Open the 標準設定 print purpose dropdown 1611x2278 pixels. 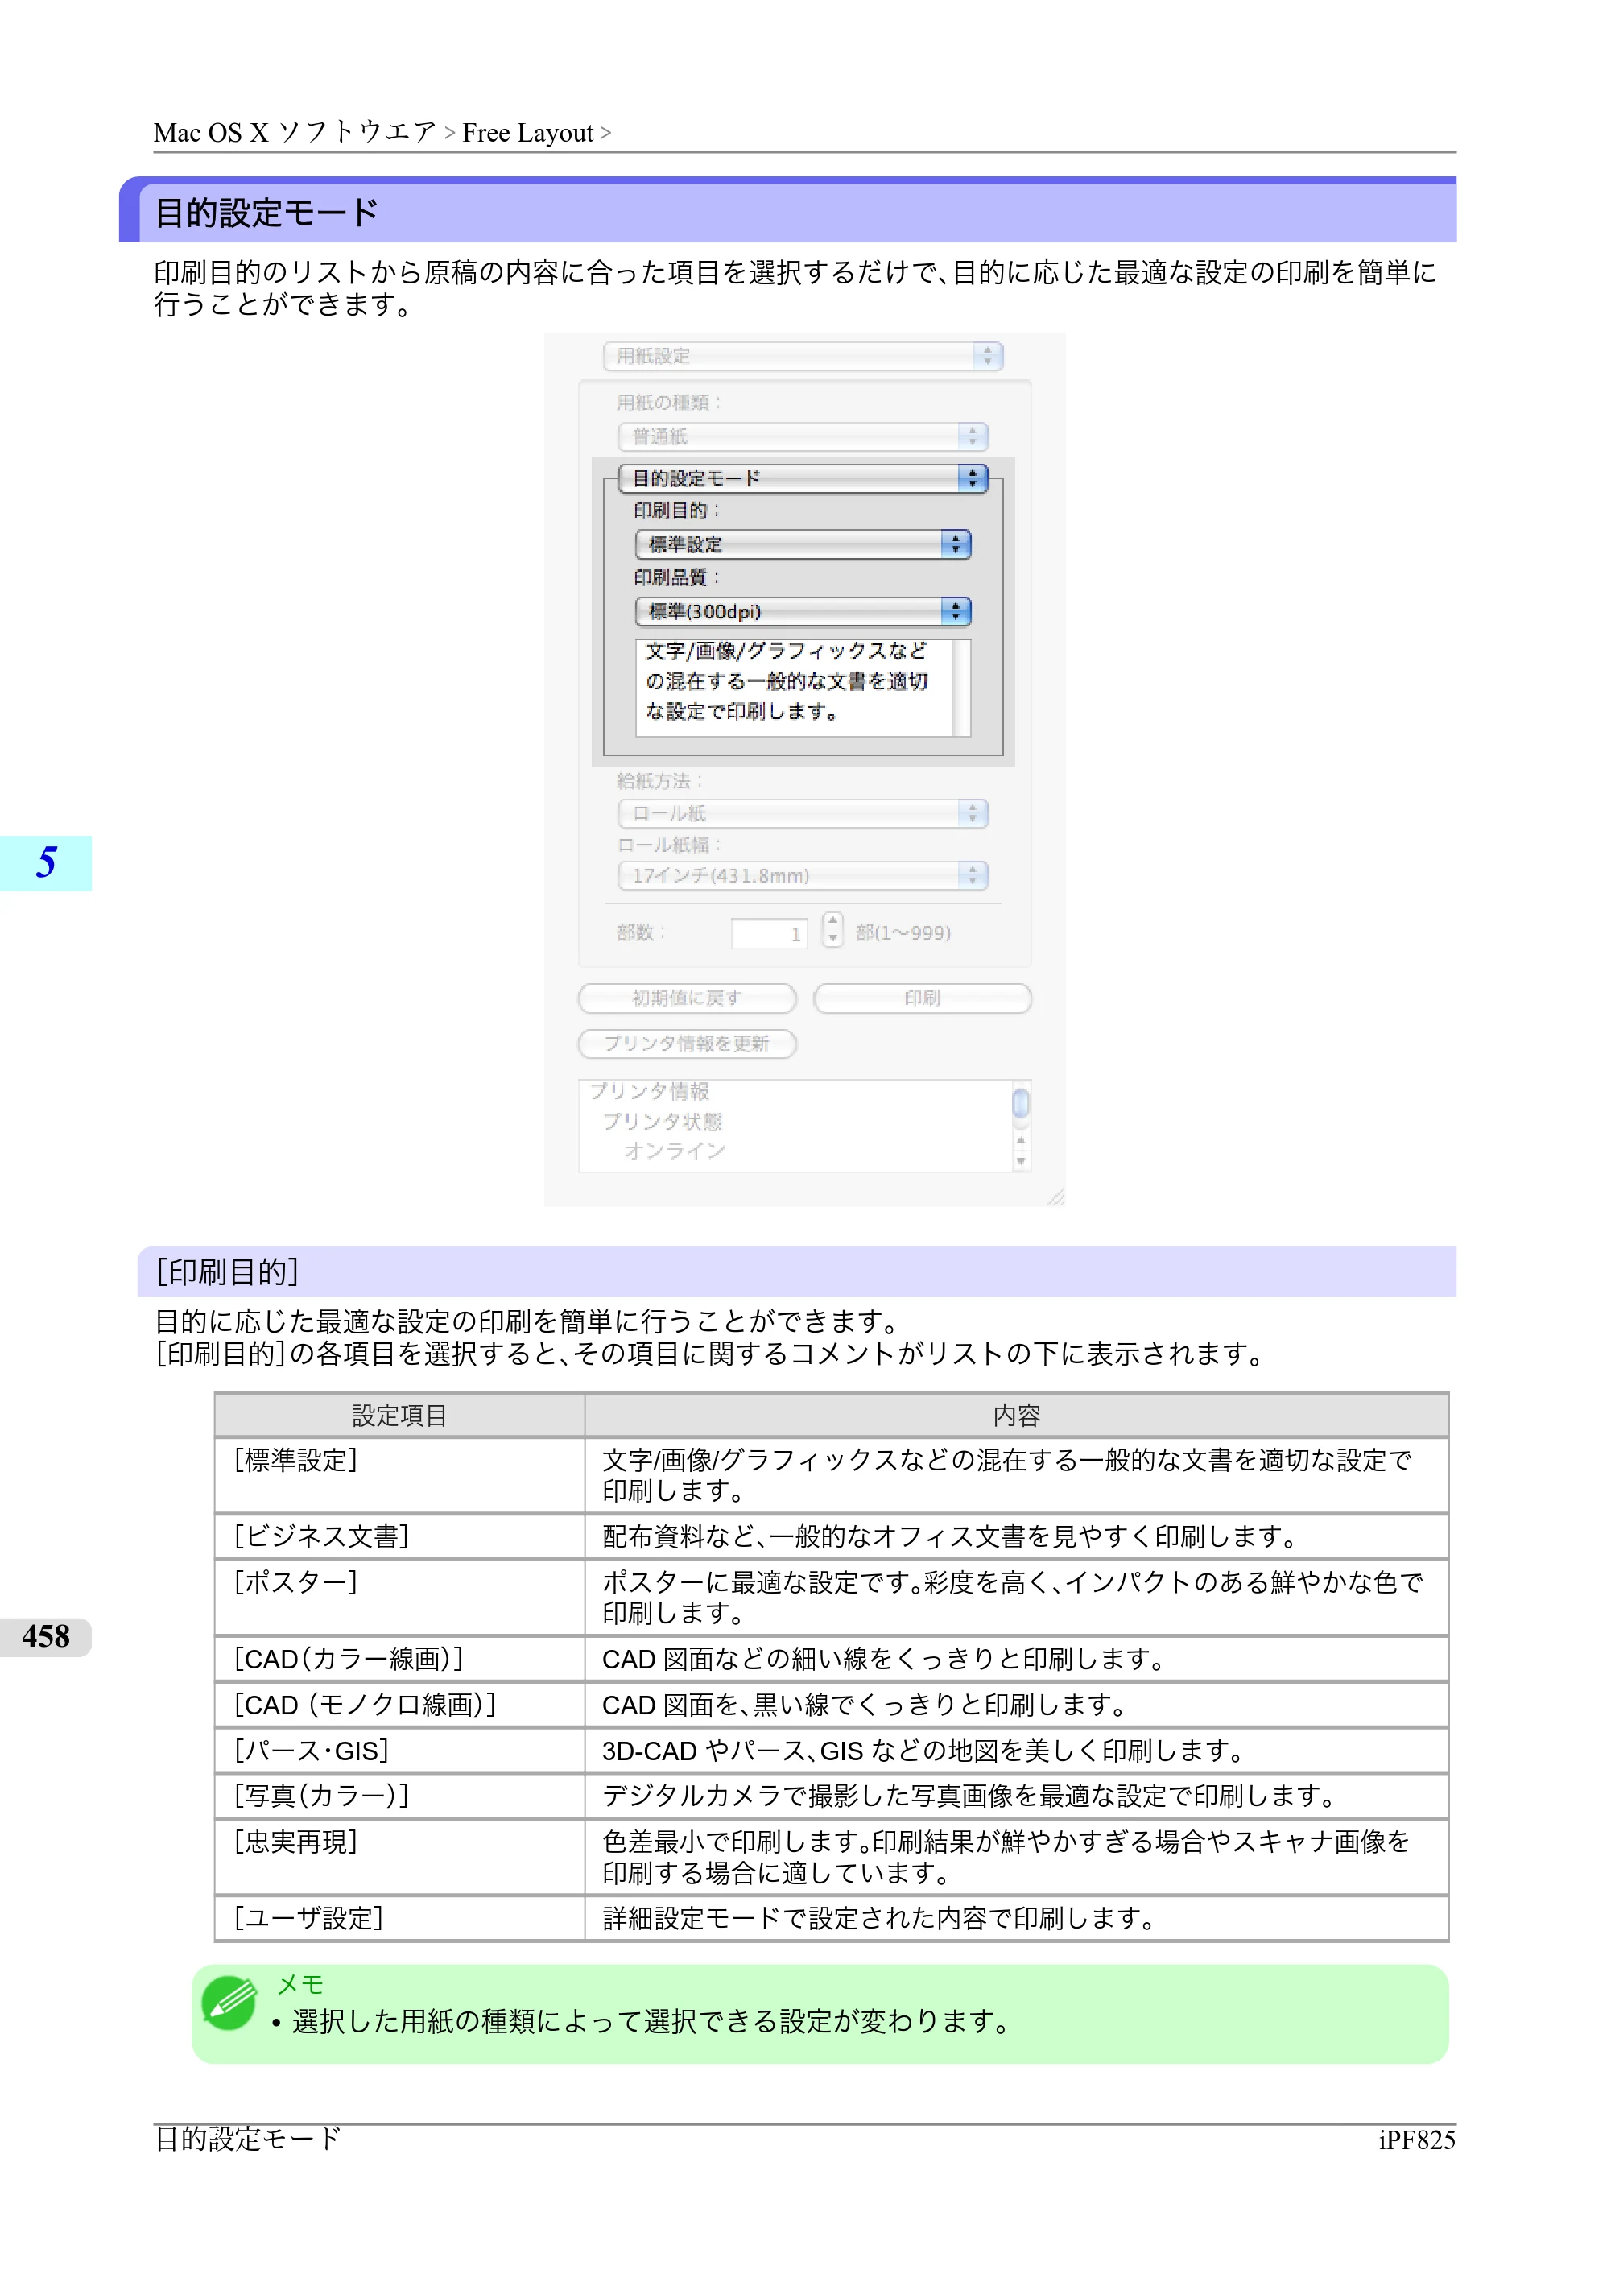click(803, 544)
